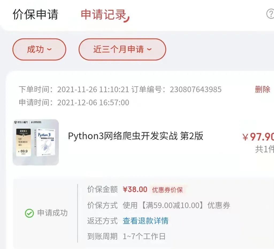
Task: Click the order number 230807643985
Action: (x=196, y=90)
